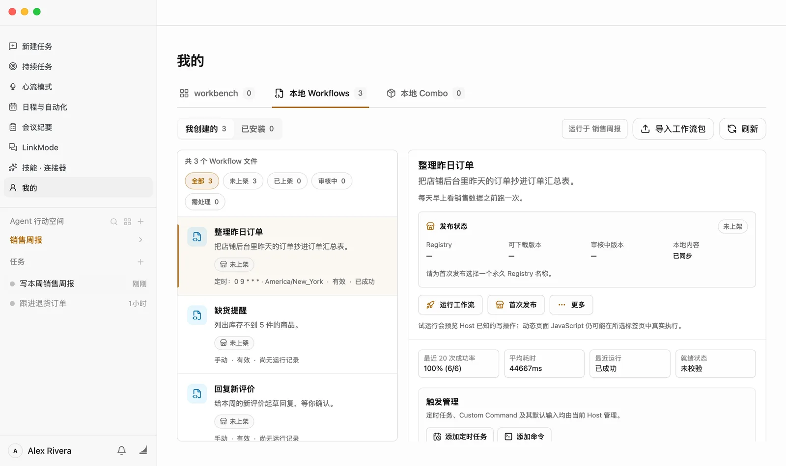
Task: Open 日程与自动化 calendar icon
Action: tap(13, 106)
